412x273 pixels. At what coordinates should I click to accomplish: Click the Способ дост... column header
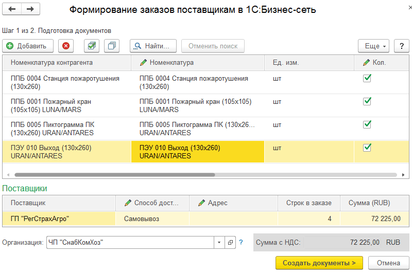(152, 203)
